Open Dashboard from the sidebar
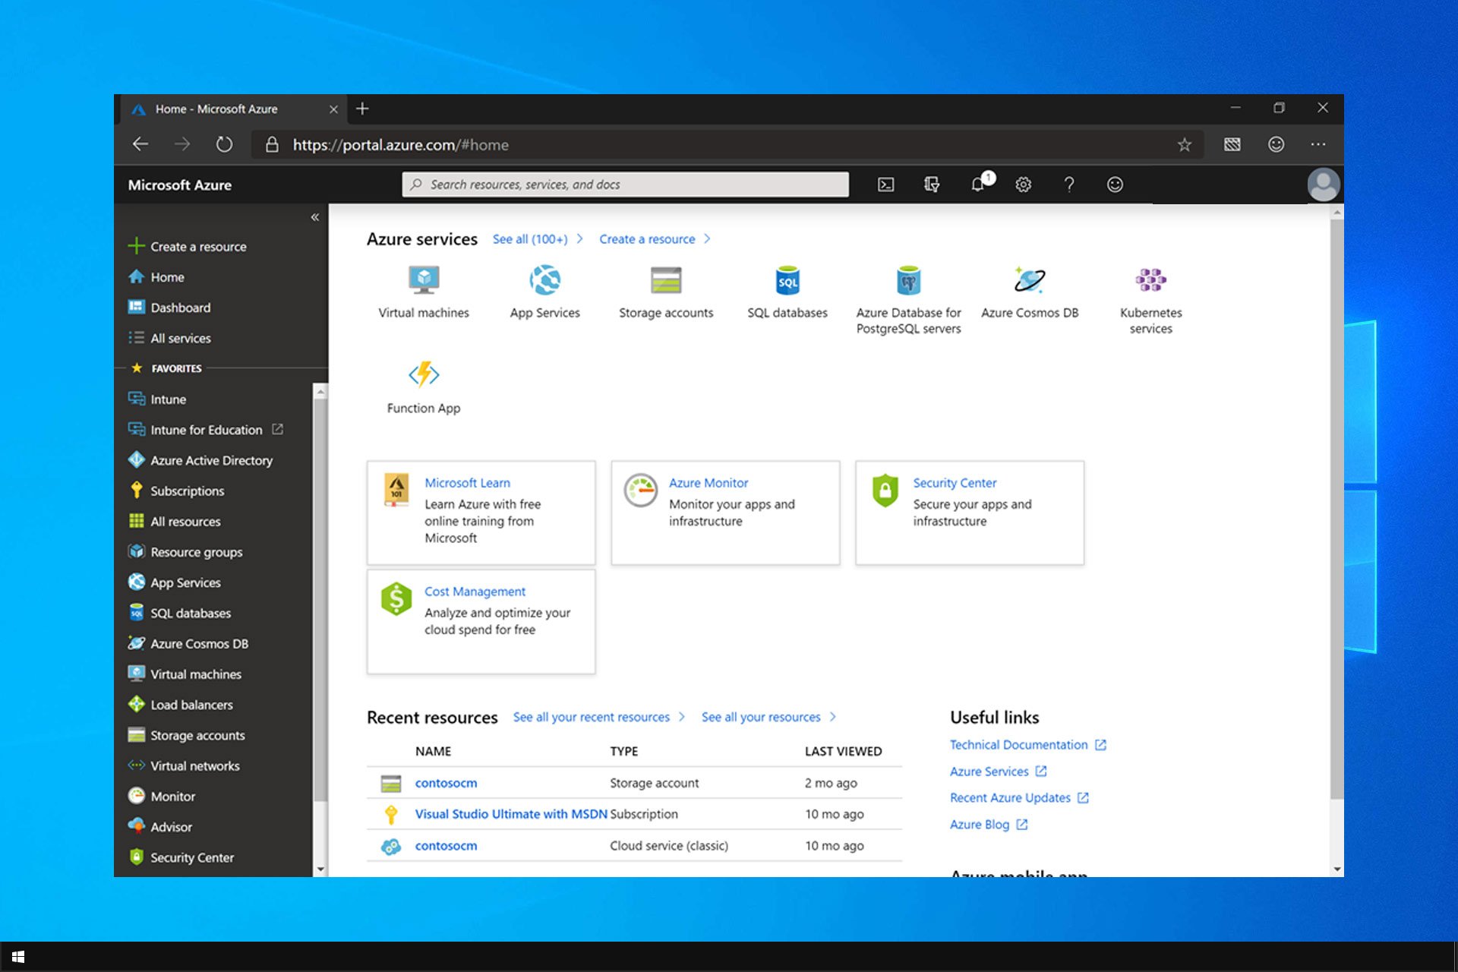 point(169,308)
